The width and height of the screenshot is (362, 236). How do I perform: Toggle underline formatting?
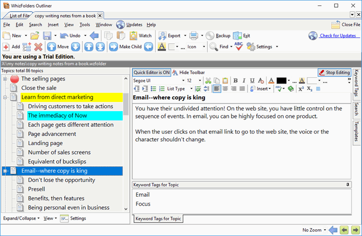coord(252,80)
